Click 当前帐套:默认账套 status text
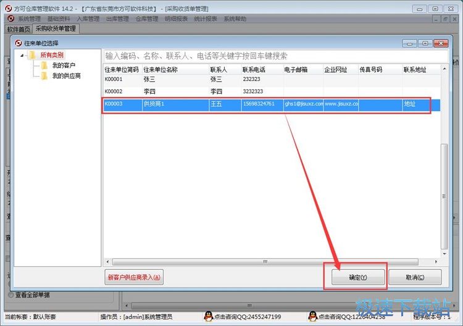 30,317
